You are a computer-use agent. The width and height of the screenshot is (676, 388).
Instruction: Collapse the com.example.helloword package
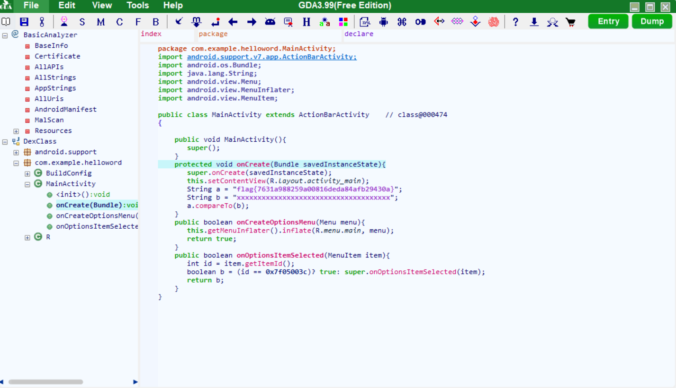(x=16, y=163)
